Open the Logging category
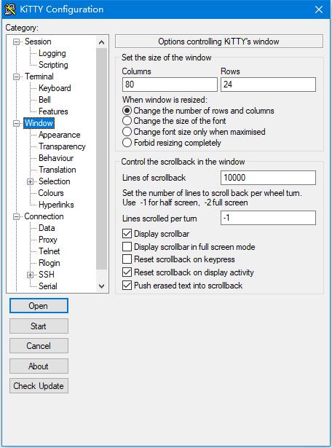This screenshot has width=332, height=448. [52, 53]
